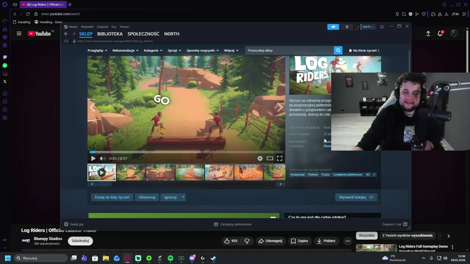
Task: Click Steam back navigation arrow
Action: click(66, 34)
